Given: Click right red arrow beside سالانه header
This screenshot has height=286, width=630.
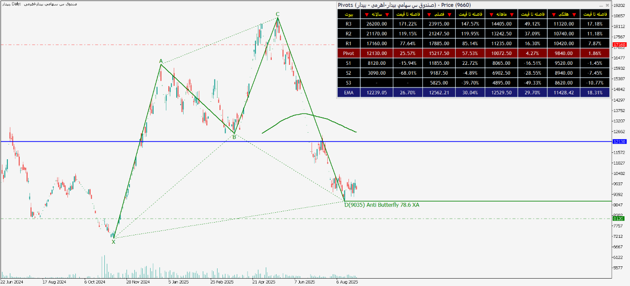Looking at the screenshot, I should click(x=387, y=14).
